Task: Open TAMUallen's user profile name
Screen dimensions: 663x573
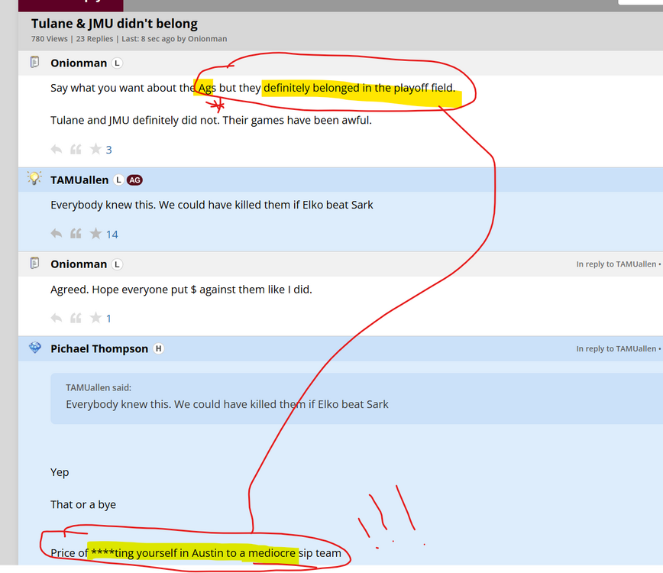Action: tap(79, 180)
